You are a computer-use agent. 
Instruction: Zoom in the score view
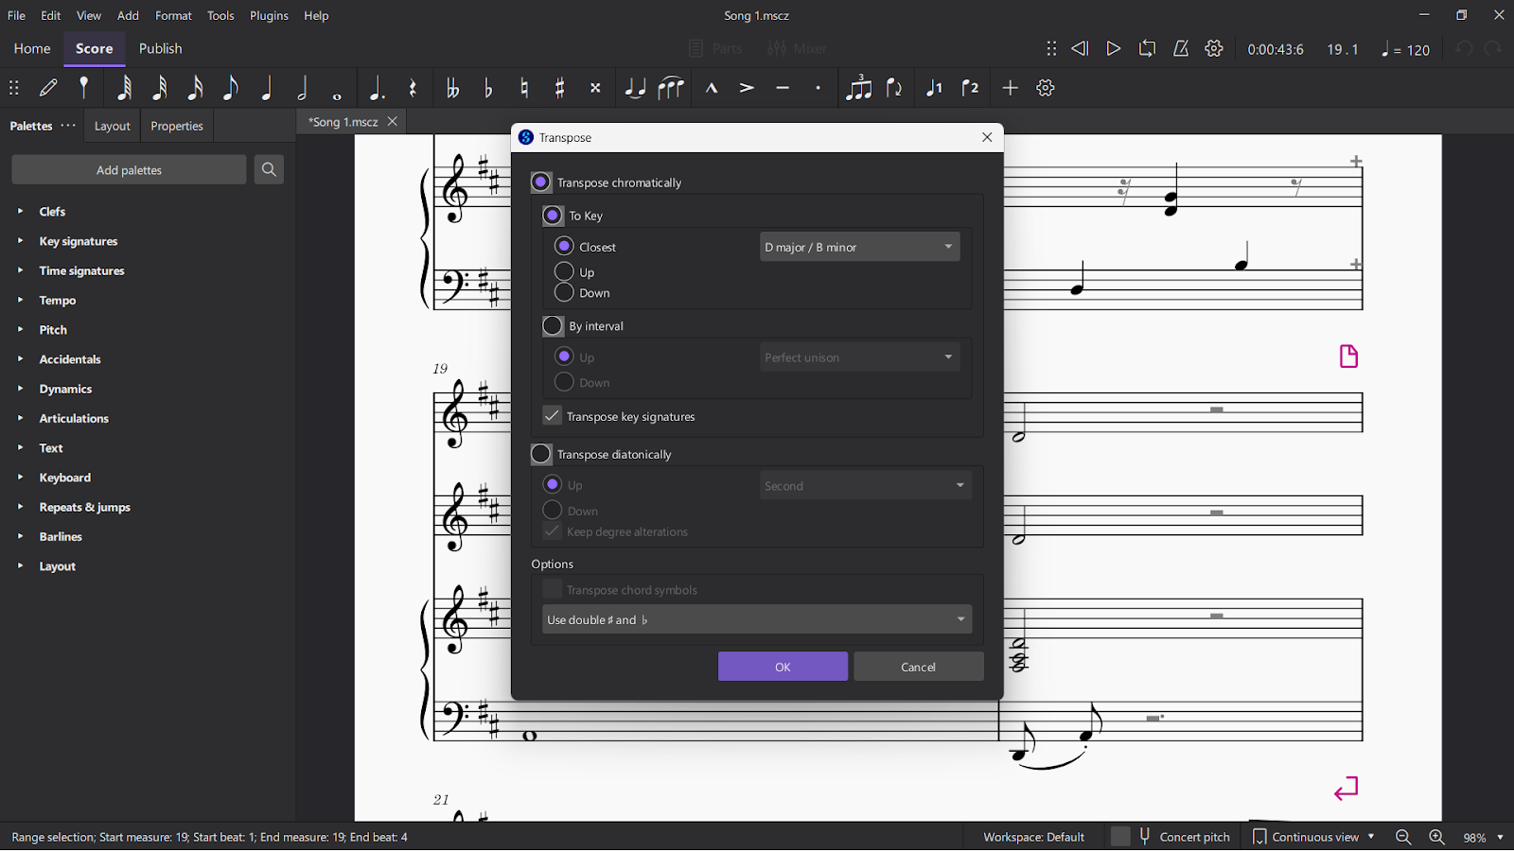tap(1436, 837)
